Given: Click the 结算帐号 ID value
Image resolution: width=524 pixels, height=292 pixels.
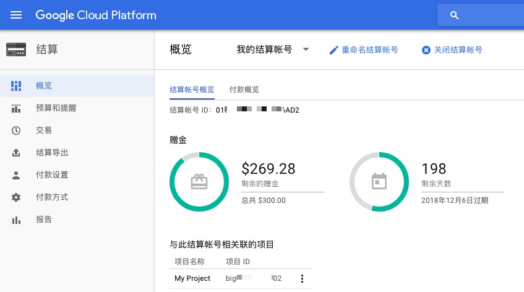Looking at the screenshot, I should coord(257,110).
